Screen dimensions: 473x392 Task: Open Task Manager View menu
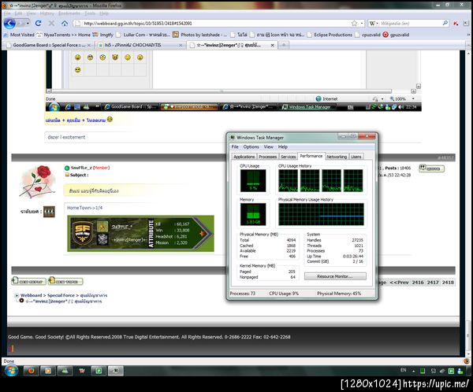[x=269, y=146]
